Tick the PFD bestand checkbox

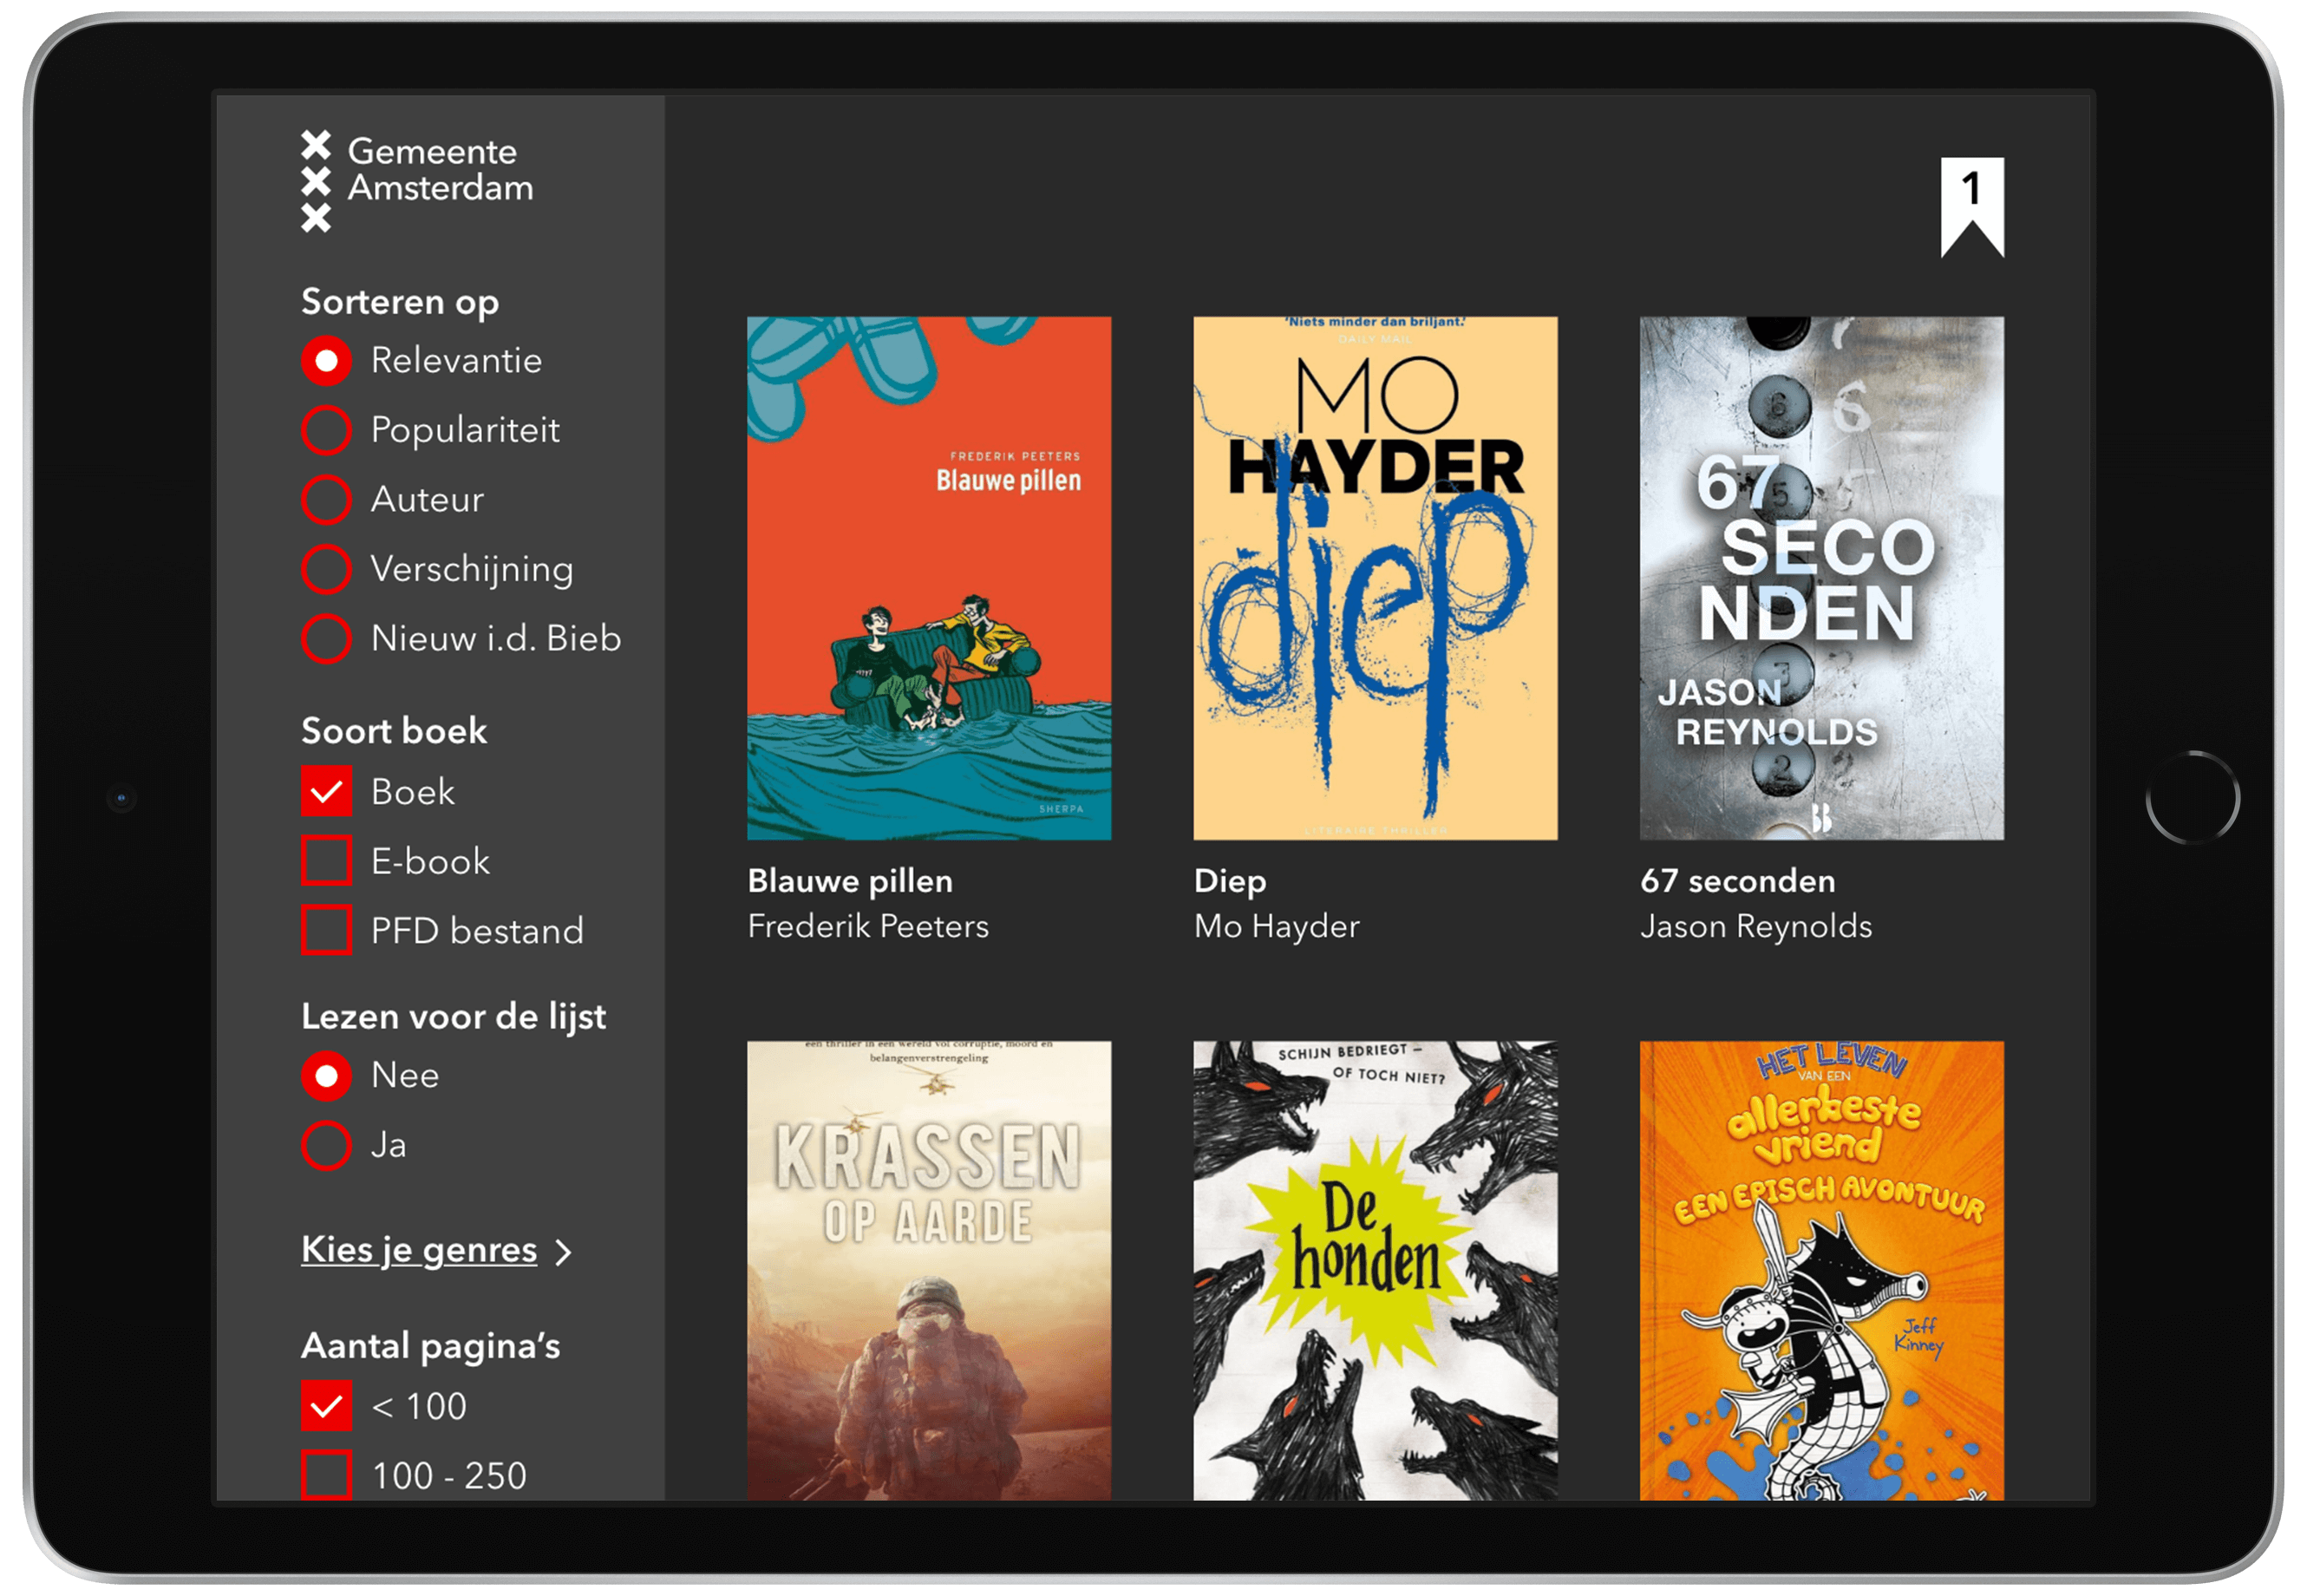(326, 930)
